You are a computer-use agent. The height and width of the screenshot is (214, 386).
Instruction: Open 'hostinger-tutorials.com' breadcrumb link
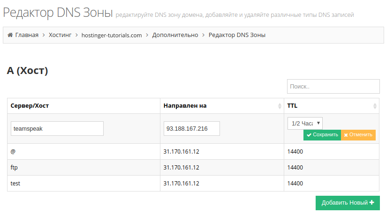(x=112, y=35)
